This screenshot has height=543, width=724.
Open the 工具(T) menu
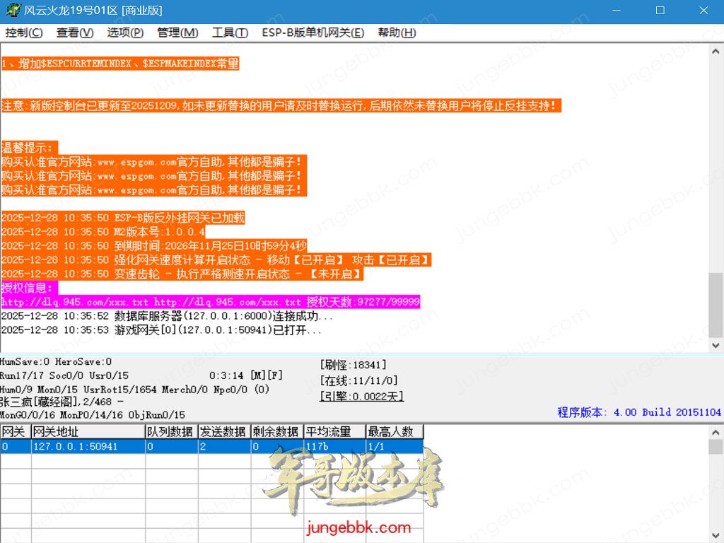(230, 33)
